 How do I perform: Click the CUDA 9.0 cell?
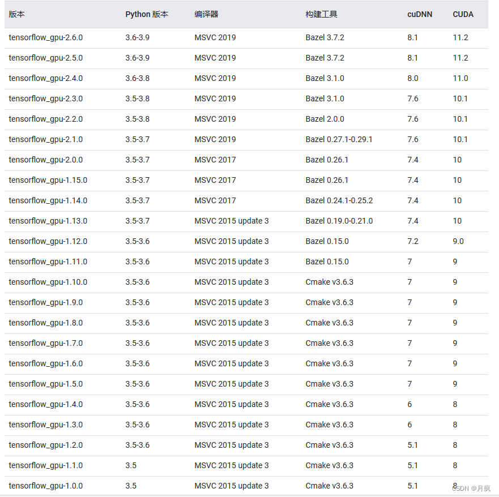click(x=458, y=241)
